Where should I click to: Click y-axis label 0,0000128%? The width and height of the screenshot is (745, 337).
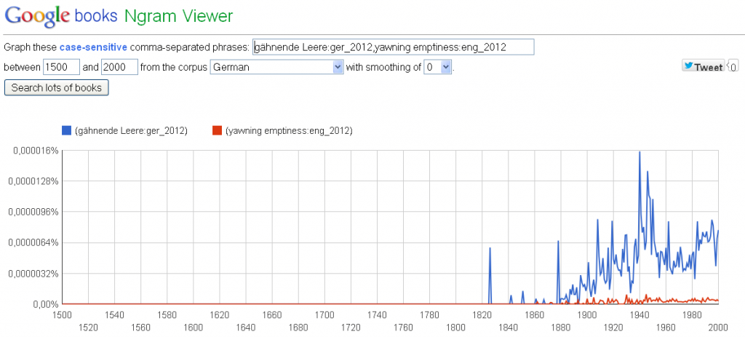[x=33, y=181]
